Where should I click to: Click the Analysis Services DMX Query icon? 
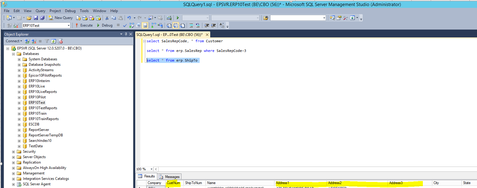[x=92, y=18]
